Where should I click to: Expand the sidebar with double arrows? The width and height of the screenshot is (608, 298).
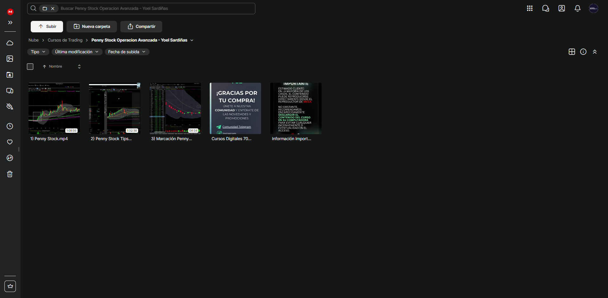(x=10, y=23)
